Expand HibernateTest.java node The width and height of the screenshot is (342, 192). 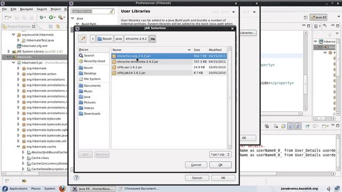click(x=18, y=41)
